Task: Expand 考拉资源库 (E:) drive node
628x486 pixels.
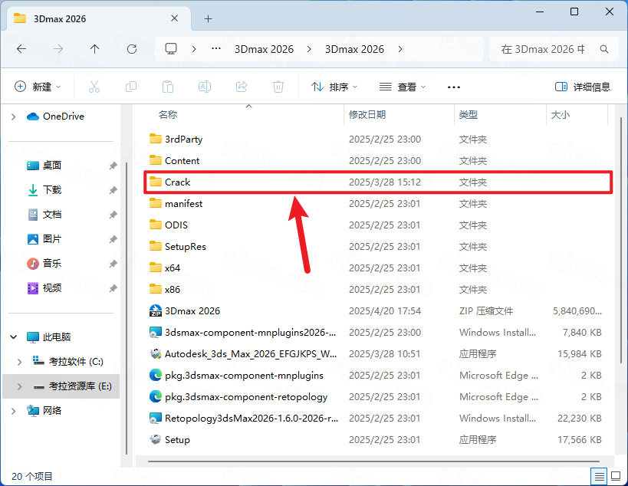Action: pyautogui.click(x=20, y=386)
